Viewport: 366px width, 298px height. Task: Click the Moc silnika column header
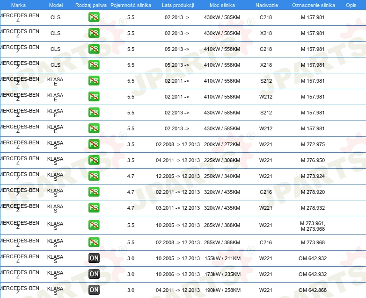[x=222, y=5]
